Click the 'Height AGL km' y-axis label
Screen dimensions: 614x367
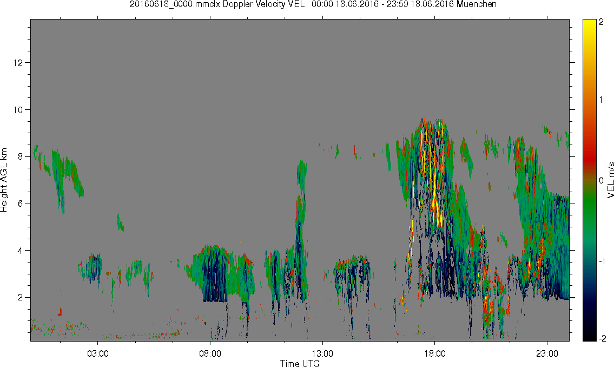pyautogui.click(x=4, y=180)
